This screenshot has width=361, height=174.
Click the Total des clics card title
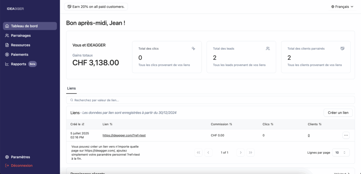pyautogui.click(x=148, y=49)
